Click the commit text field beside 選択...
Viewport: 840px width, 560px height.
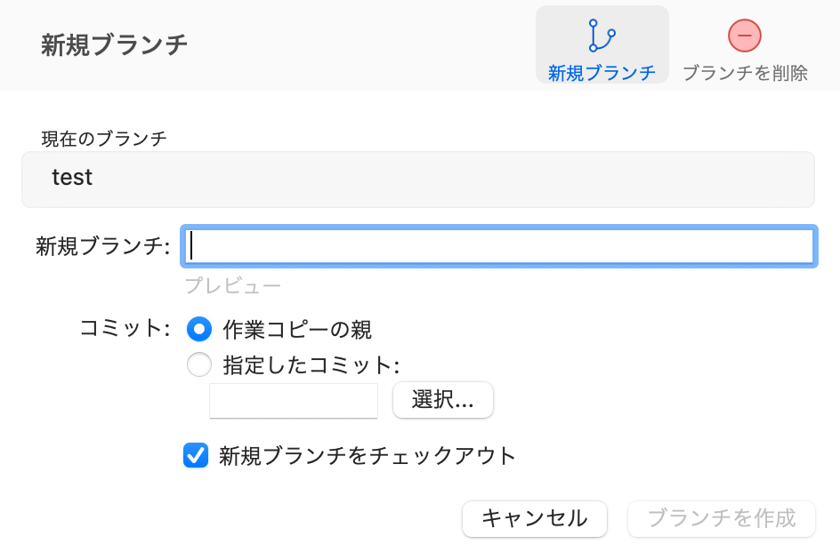[294, 401]
